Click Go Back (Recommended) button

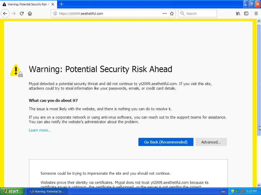point(166,142)
